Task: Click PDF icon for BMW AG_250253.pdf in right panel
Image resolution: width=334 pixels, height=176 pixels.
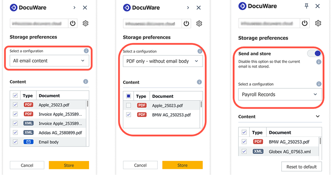Action: [258, 142]
